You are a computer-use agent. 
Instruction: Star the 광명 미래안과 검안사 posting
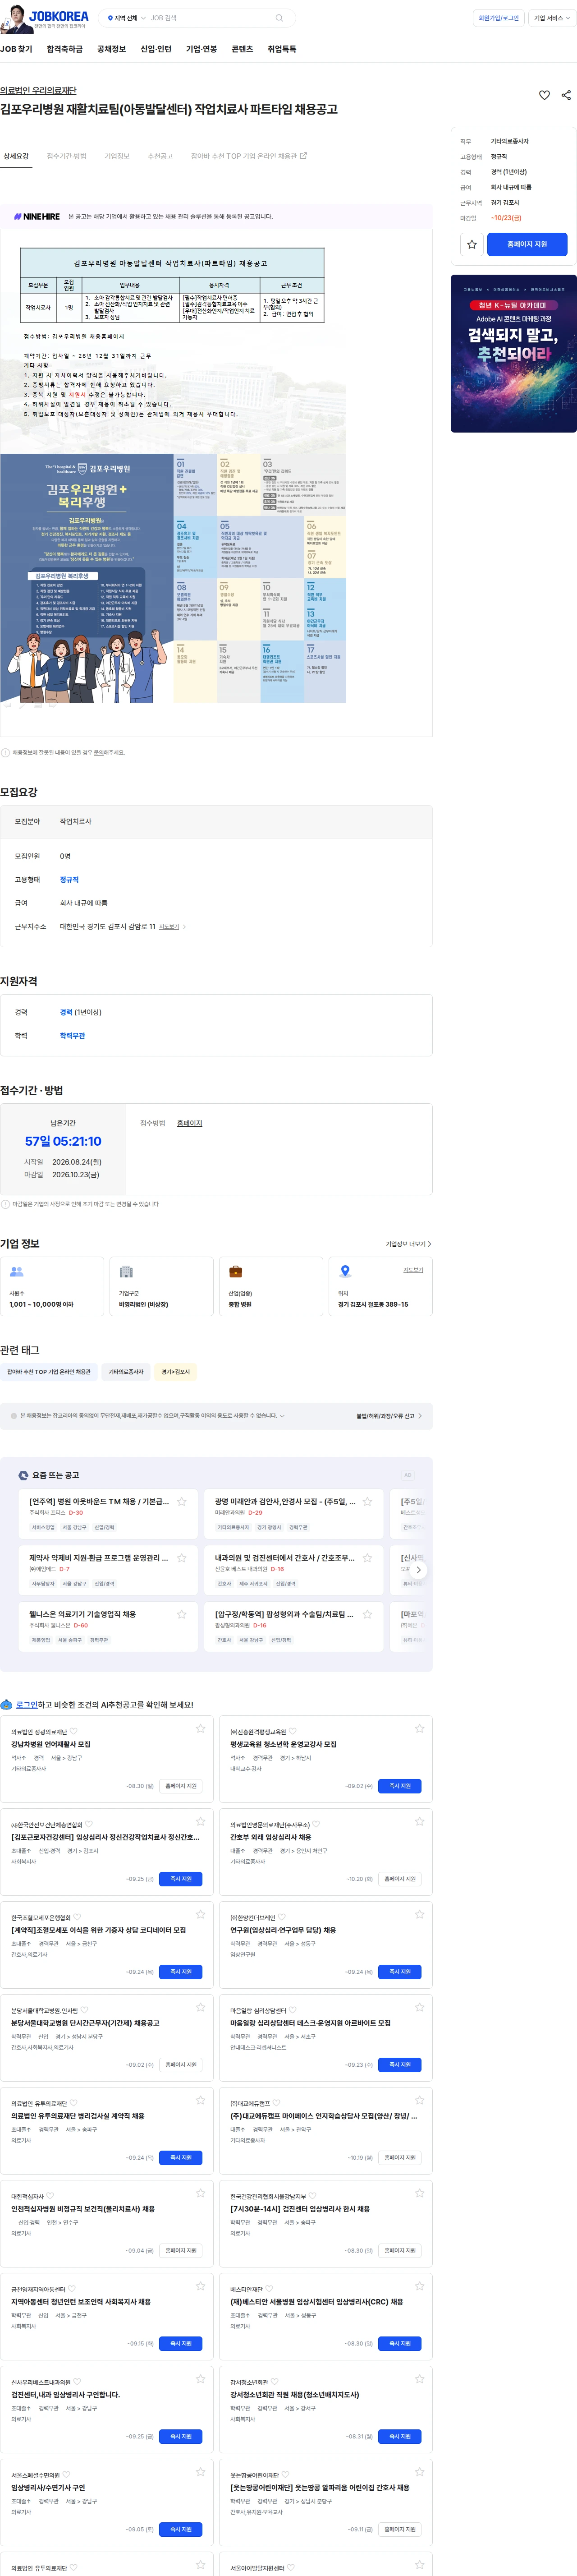click(367, 1501)
